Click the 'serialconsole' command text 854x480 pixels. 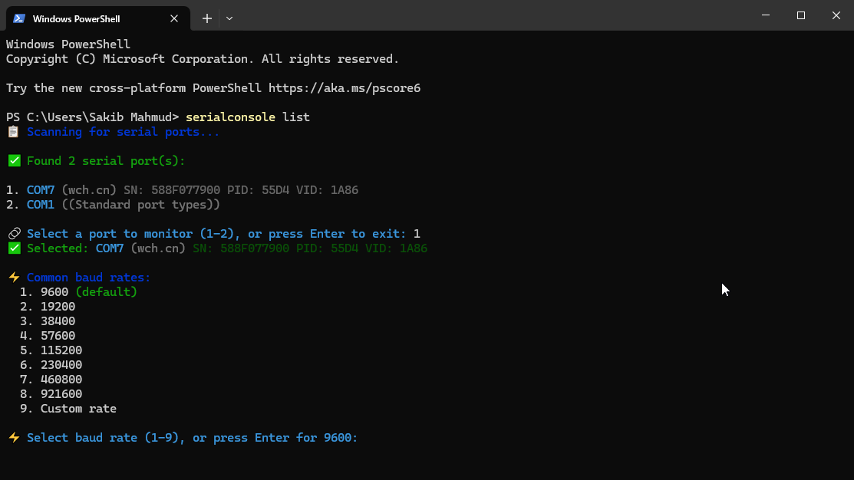[230, 117]
